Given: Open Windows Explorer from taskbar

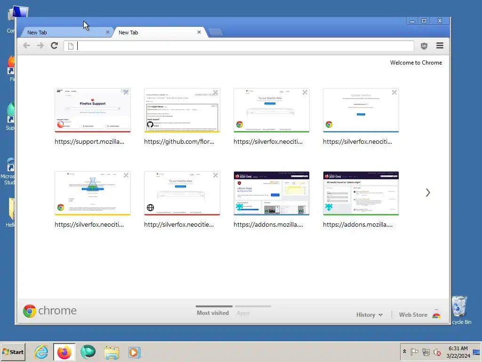Looking at the screenshot, I should [112, 353].
